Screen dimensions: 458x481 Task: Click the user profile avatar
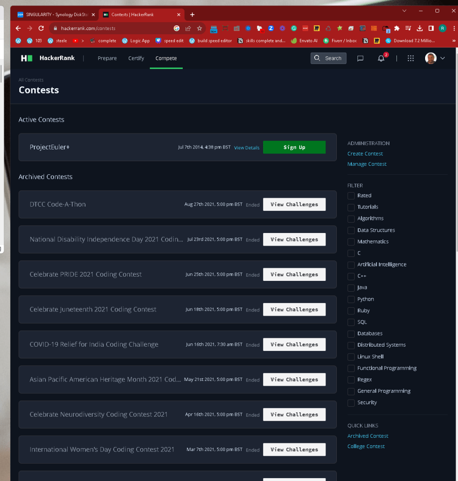[x=430, y=58]
